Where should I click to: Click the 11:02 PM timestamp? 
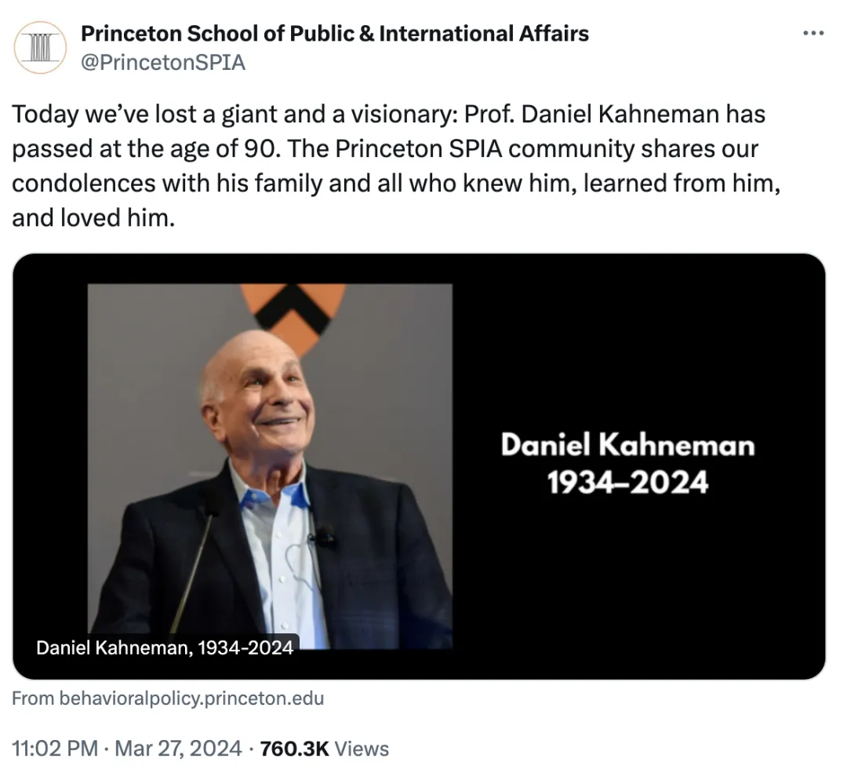[53, 749]
